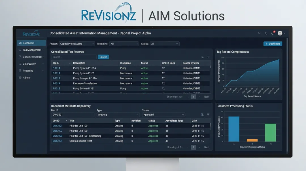This screenshot has height=171, width=306.
Task: Click the filter icon in Consolidated Tag Records
Action: pyautogui.click(x=208, y=57)
